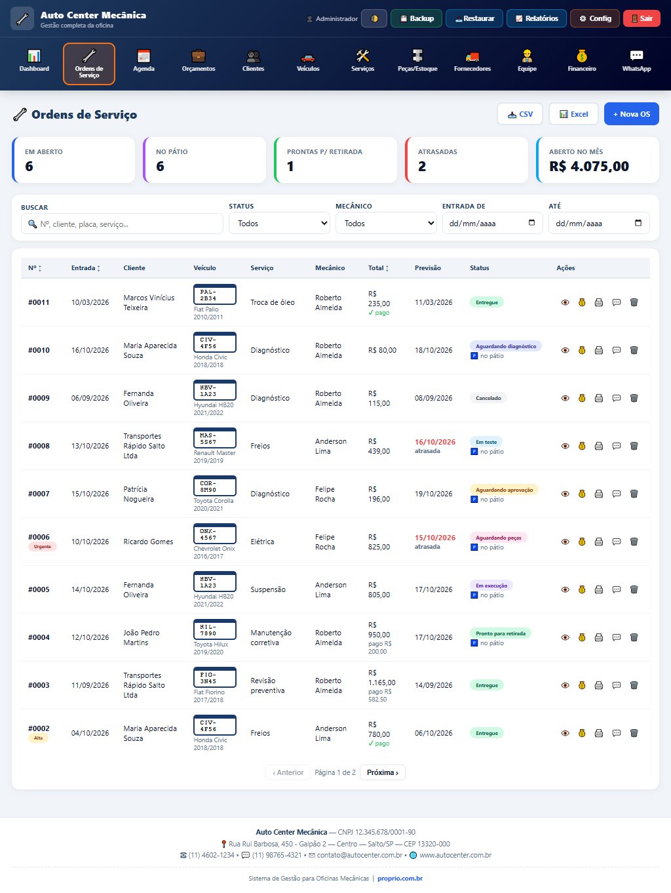
Task: Open the Config settings button
Action: point(595,18)
